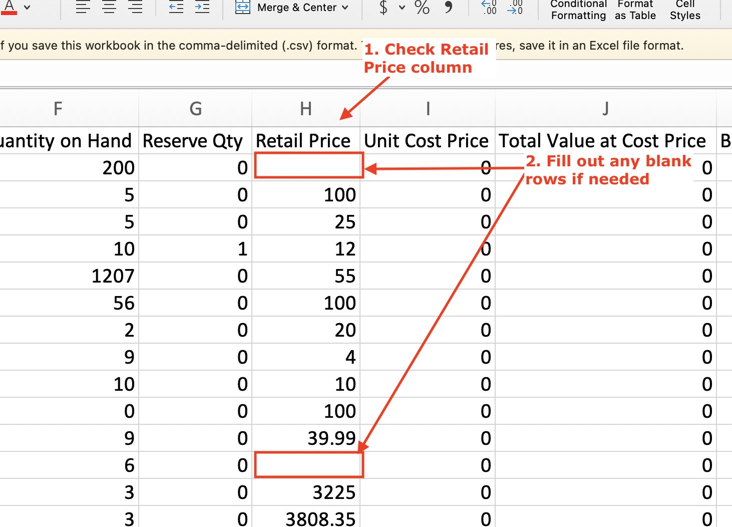Screen dimensions: 732x527
Task: Apply percent style formatting
Action: [x=422, y=8]
